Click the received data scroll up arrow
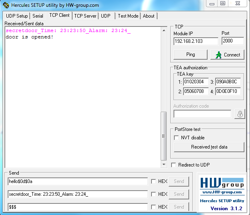This screenshot has width=250, height=215. [164, 30]
